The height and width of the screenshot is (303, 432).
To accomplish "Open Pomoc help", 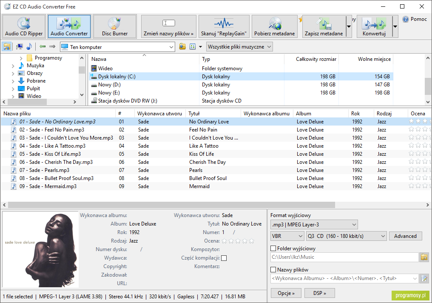I will 415,19.
